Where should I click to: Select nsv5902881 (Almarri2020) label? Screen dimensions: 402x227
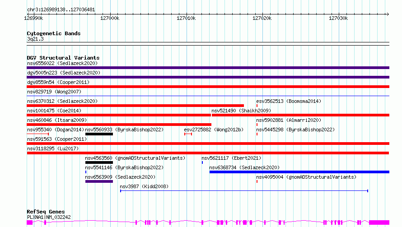pos(289,120)
